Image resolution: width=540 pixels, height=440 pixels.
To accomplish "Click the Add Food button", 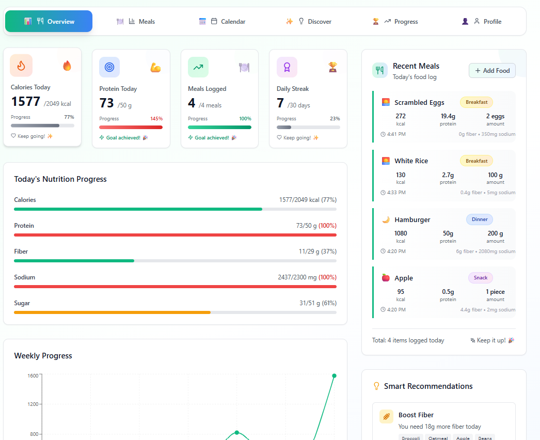I will (492, 71).
